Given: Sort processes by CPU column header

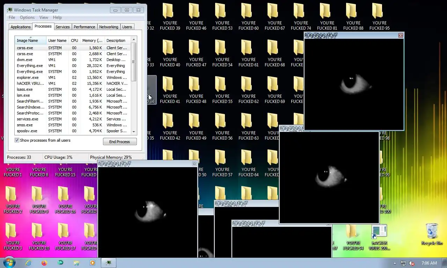Looking at the screenshot, I should tap(74, 40).
